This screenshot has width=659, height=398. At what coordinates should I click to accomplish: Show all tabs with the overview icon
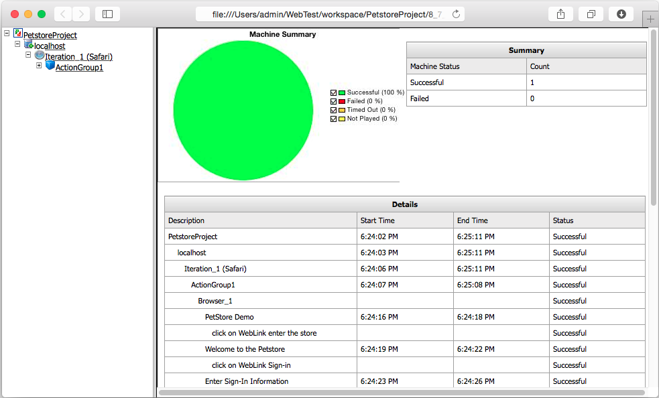591,14
